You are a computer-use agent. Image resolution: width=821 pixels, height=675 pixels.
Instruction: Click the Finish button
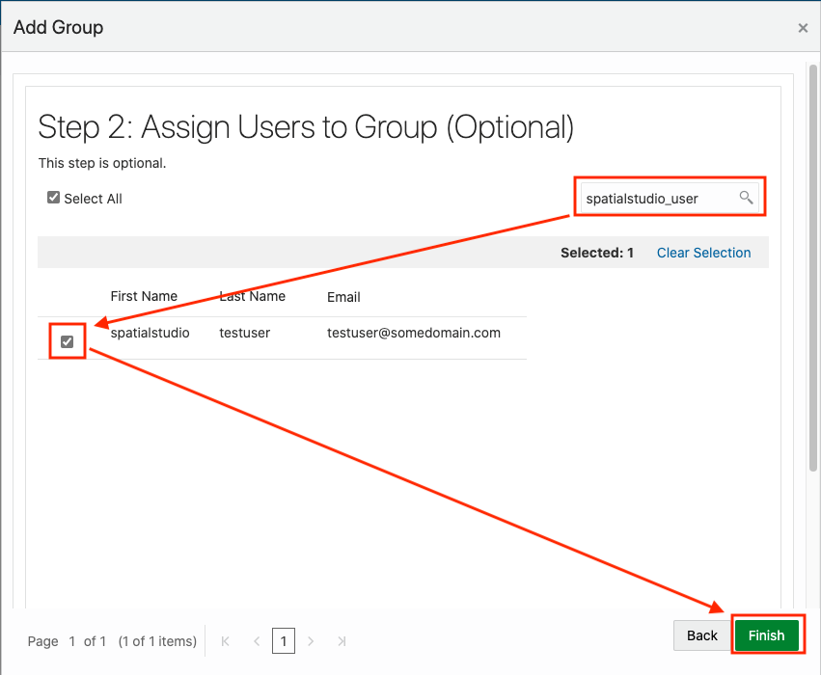767,635
